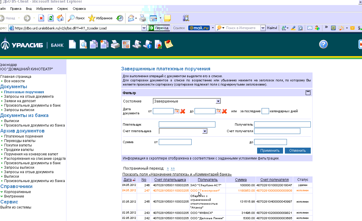Sort the table by Сумма column
362x221 pixels.
click(x=241, y=180)
